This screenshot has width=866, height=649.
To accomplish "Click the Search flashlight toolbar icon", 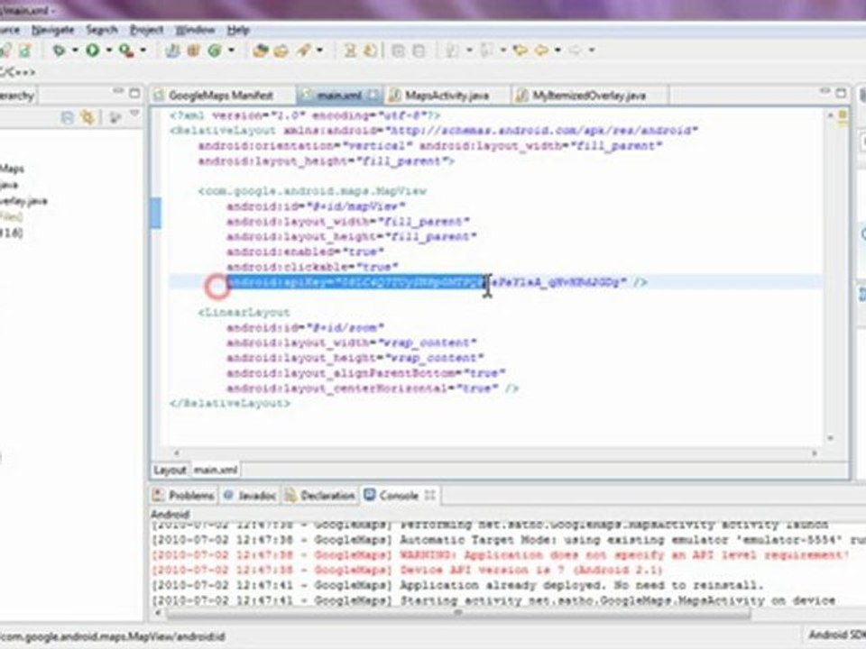I will [303, 50].
